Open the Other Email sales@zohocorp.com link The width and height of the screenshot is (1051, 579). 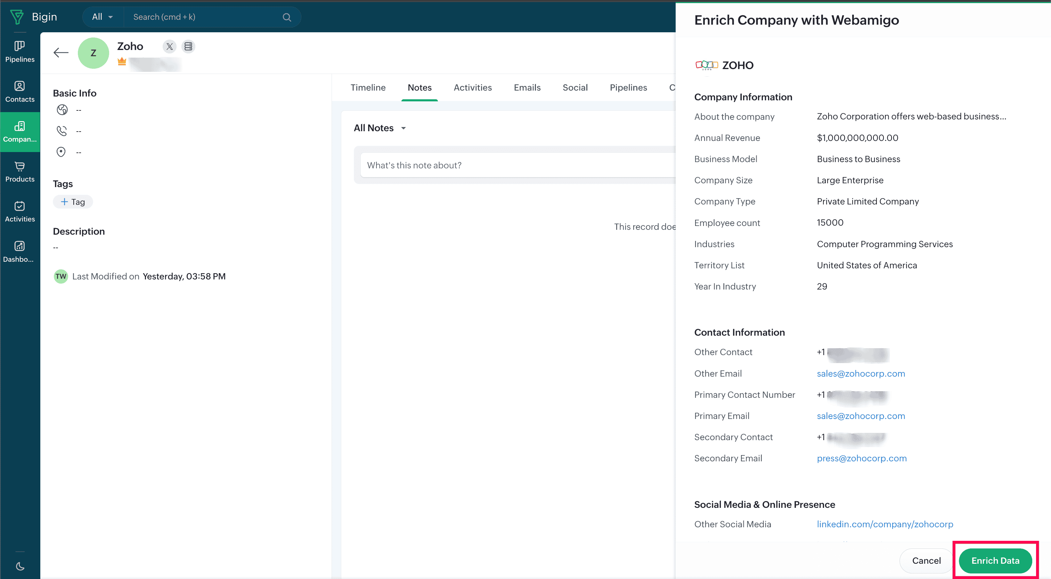tap(861, 374)
